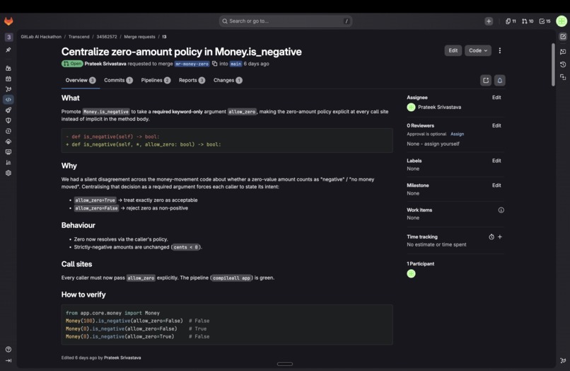Screen dimensions: 570x371
Task: Open author Prateek Srivastava's profile link under the title
Action: coord(105,64)
